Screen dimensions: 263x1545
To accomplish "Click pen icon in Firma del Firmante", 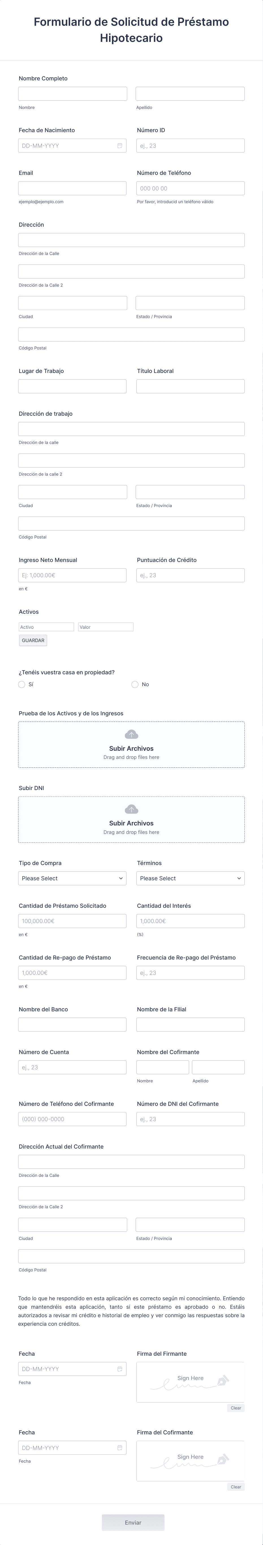I will tap(223, 1381).
